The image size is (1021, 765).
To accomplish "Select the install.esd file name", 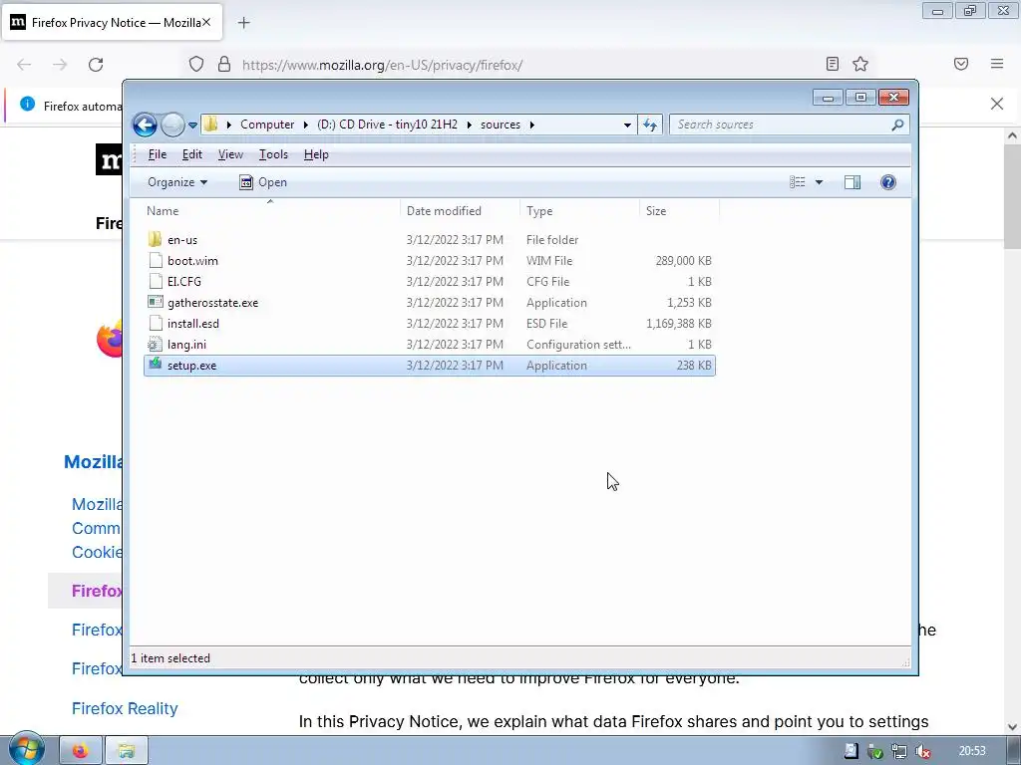I will click(x=193, y=324).
